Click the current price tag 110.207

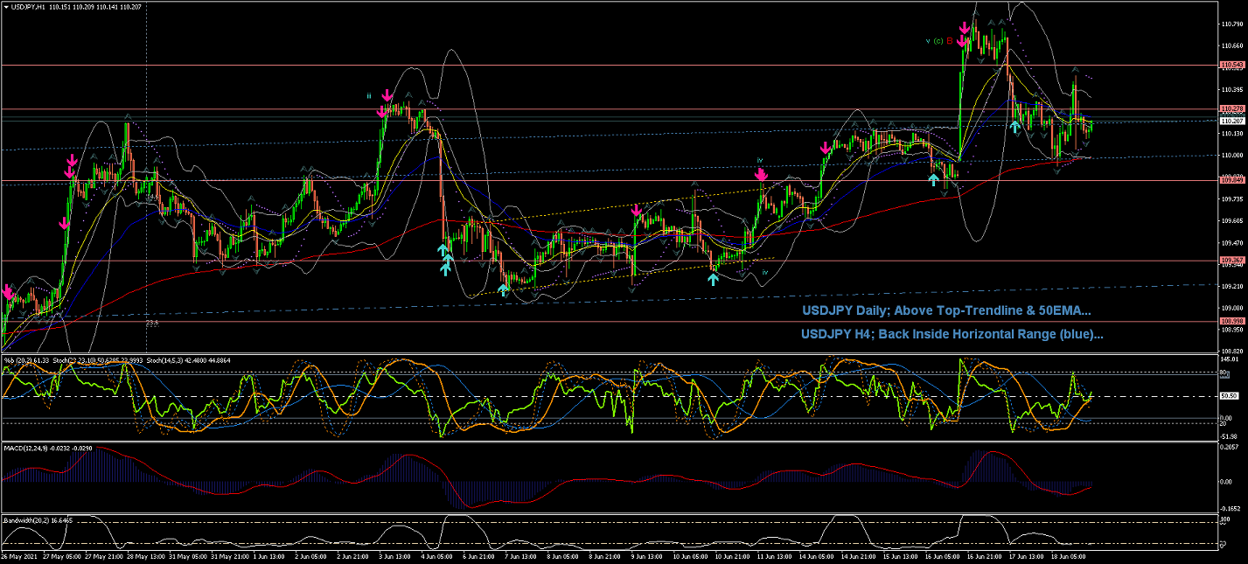pos(1232,121)
